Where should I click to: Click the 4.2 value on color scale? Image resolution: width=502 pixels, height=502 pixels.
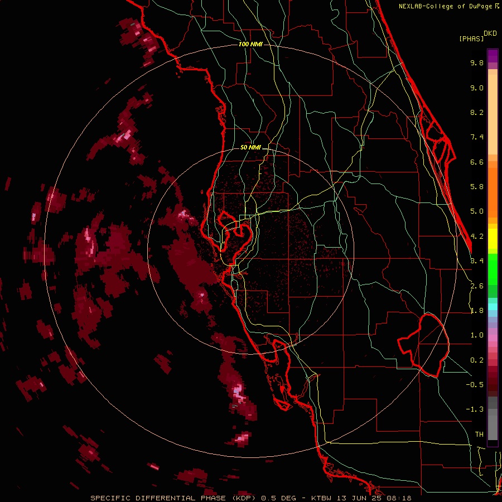477,236
